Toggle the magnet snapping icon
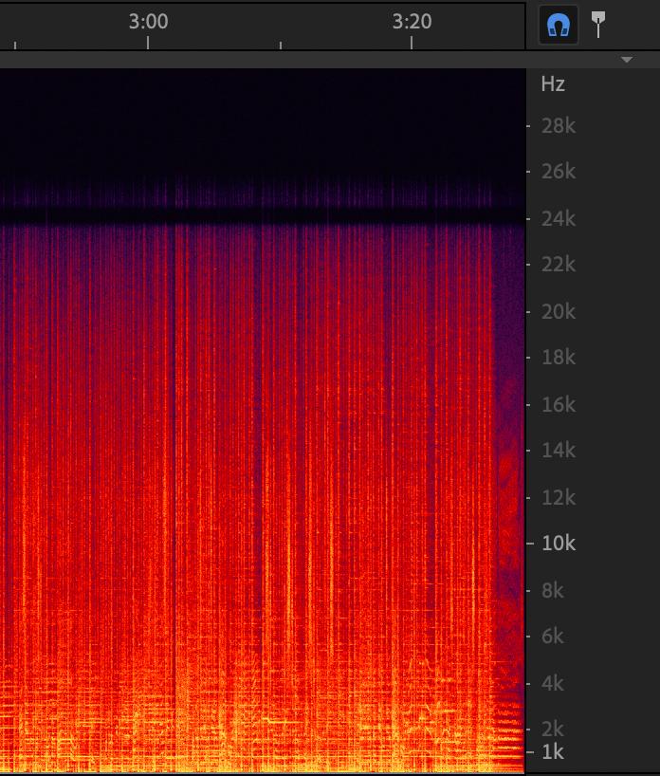 [559, 25]
